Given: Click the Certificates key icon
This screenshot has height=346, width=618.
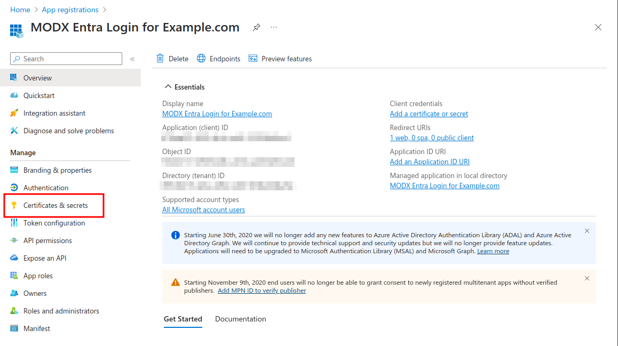Looking at the screenshot, I should [x=14, y=205].
